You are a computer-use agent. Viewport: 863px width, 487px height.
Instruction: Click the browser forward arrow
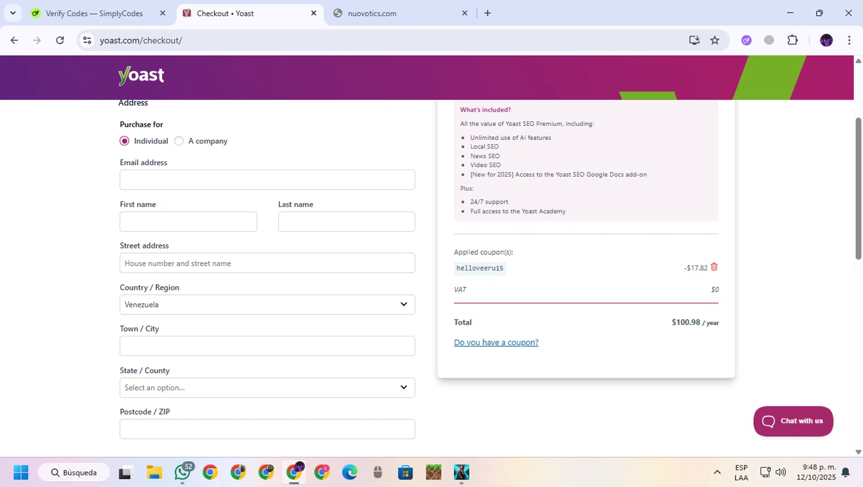point(37,40)
